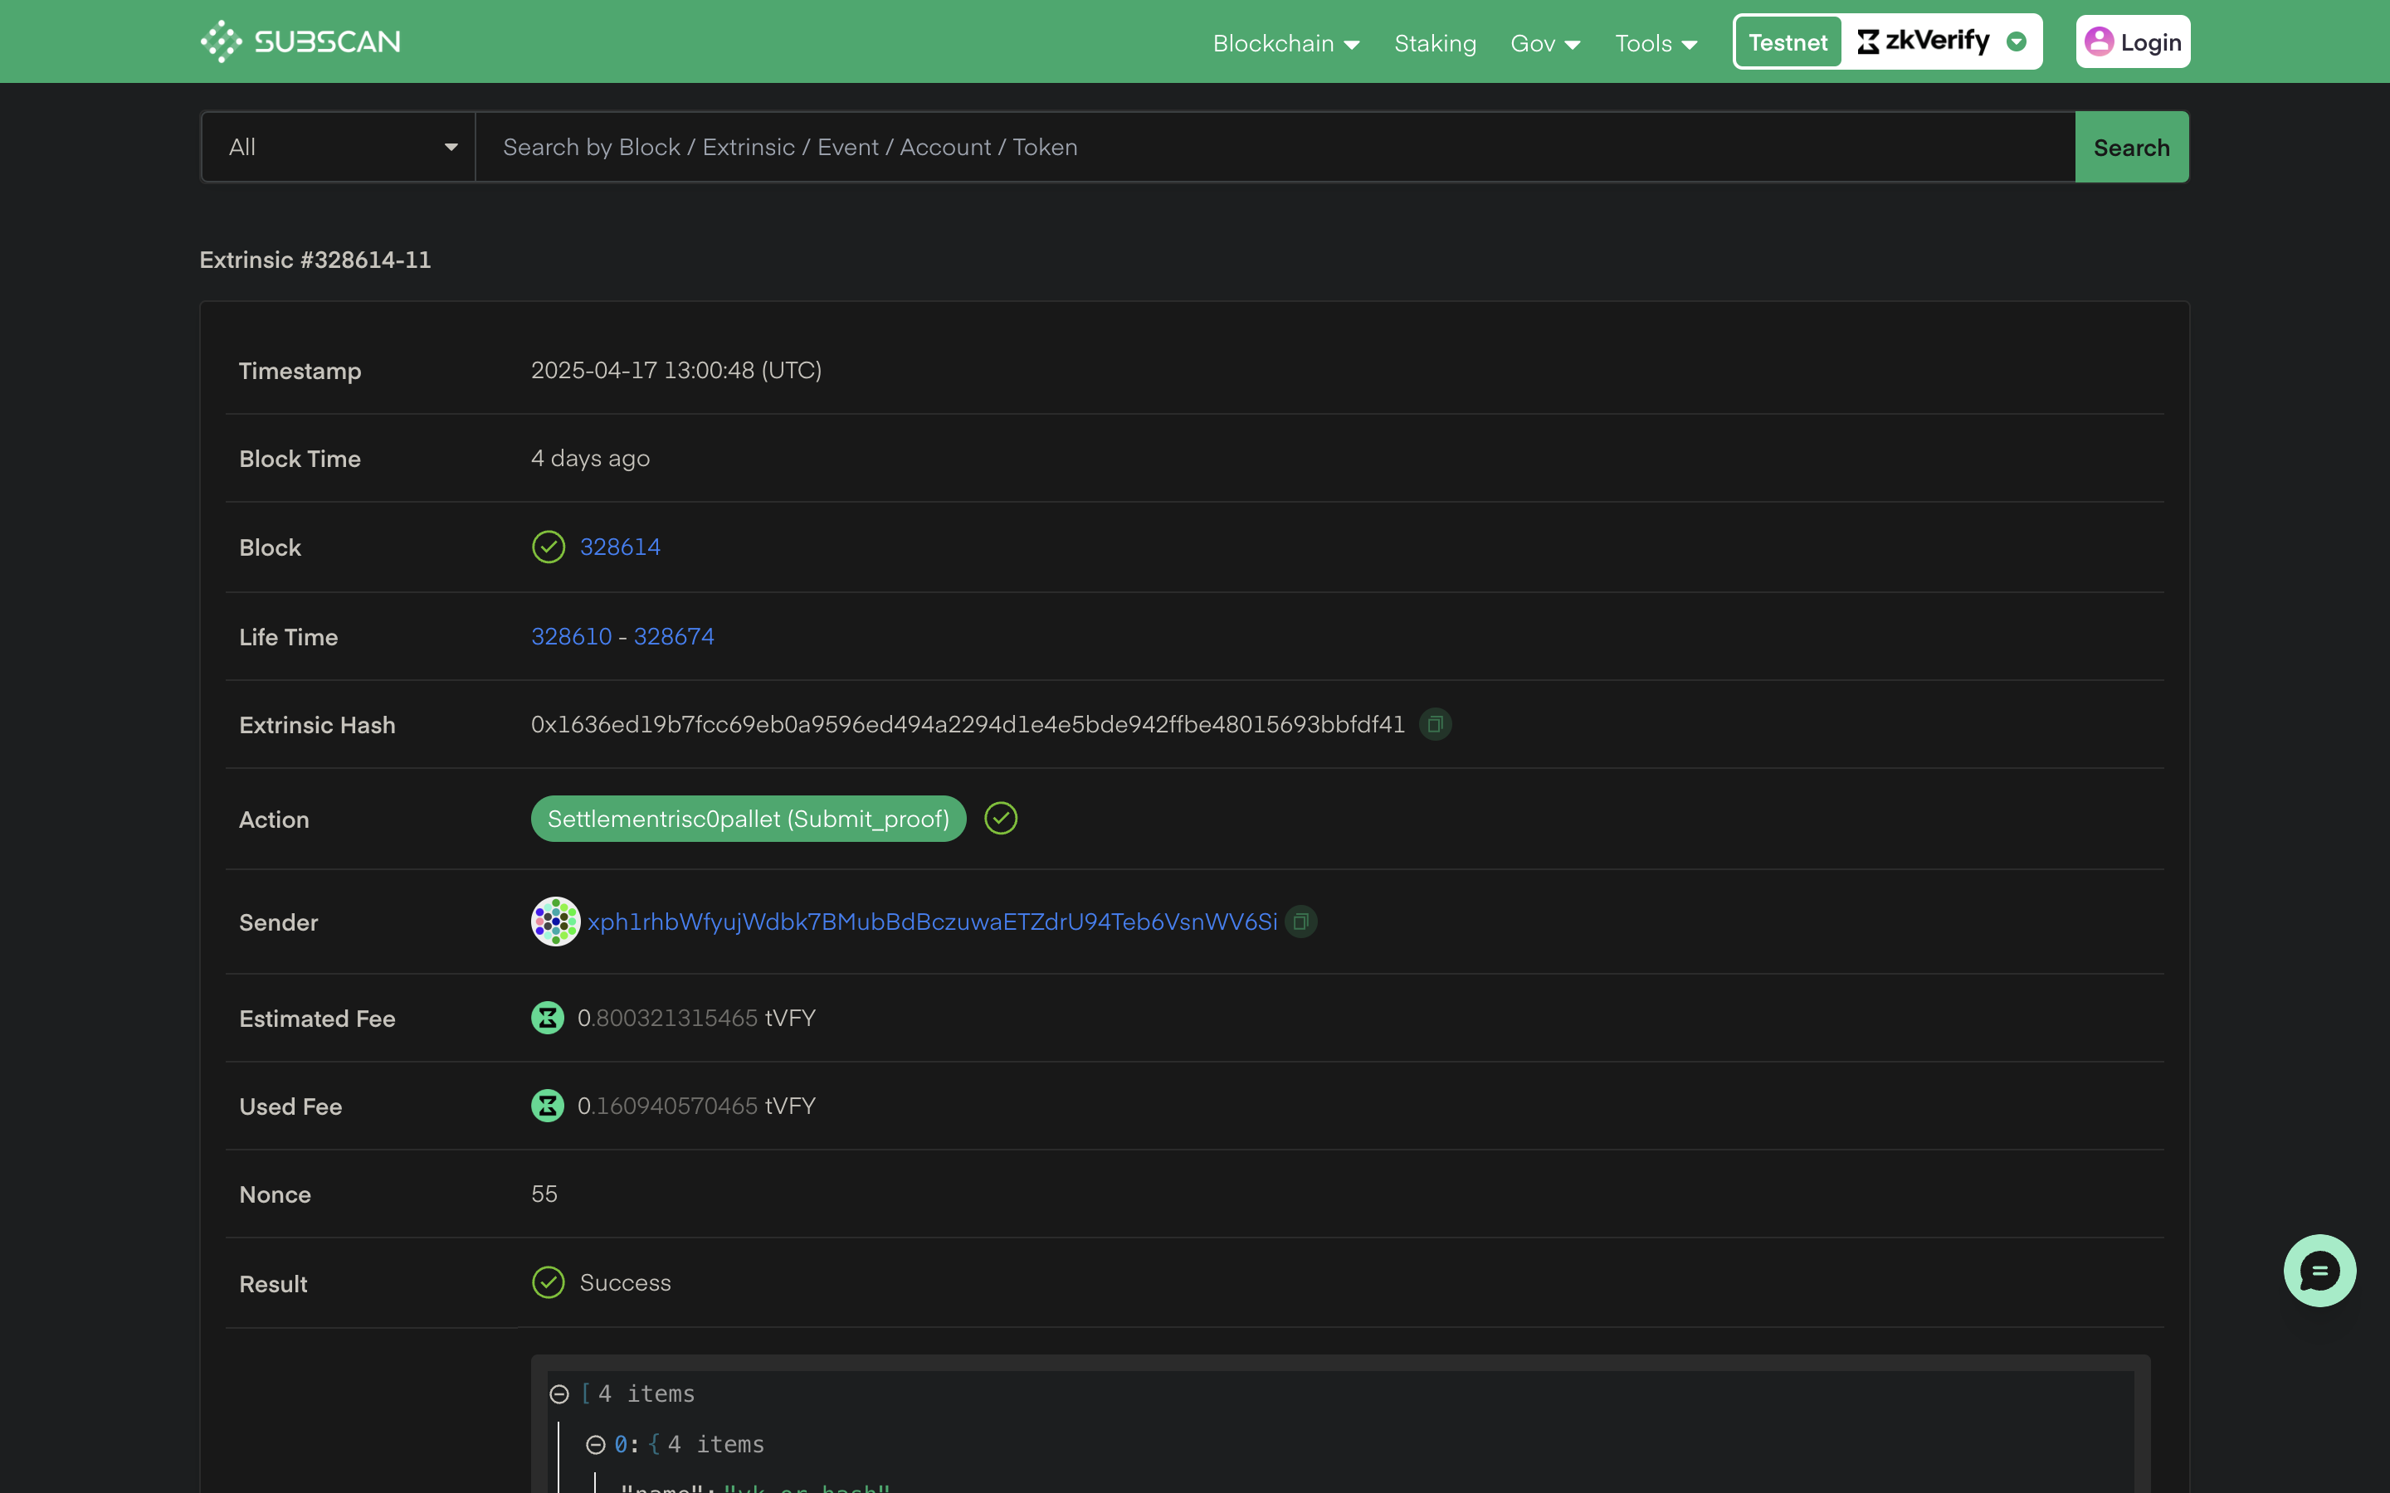Expand the Gov menu

[1544, 43]
